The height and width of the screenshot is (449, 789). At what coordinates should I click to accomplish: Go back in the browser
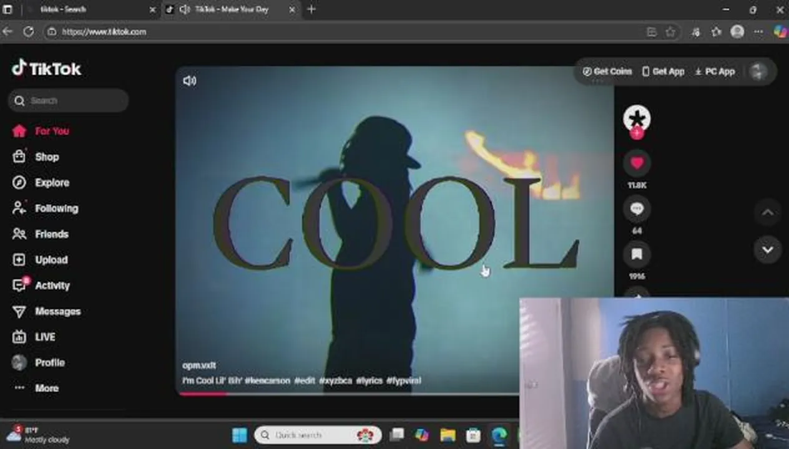pos(7,31)
